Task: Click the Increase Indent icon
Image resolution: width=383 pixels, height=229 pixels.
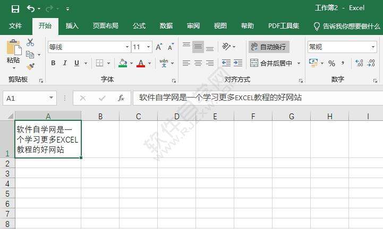Action: pos(238,63)
